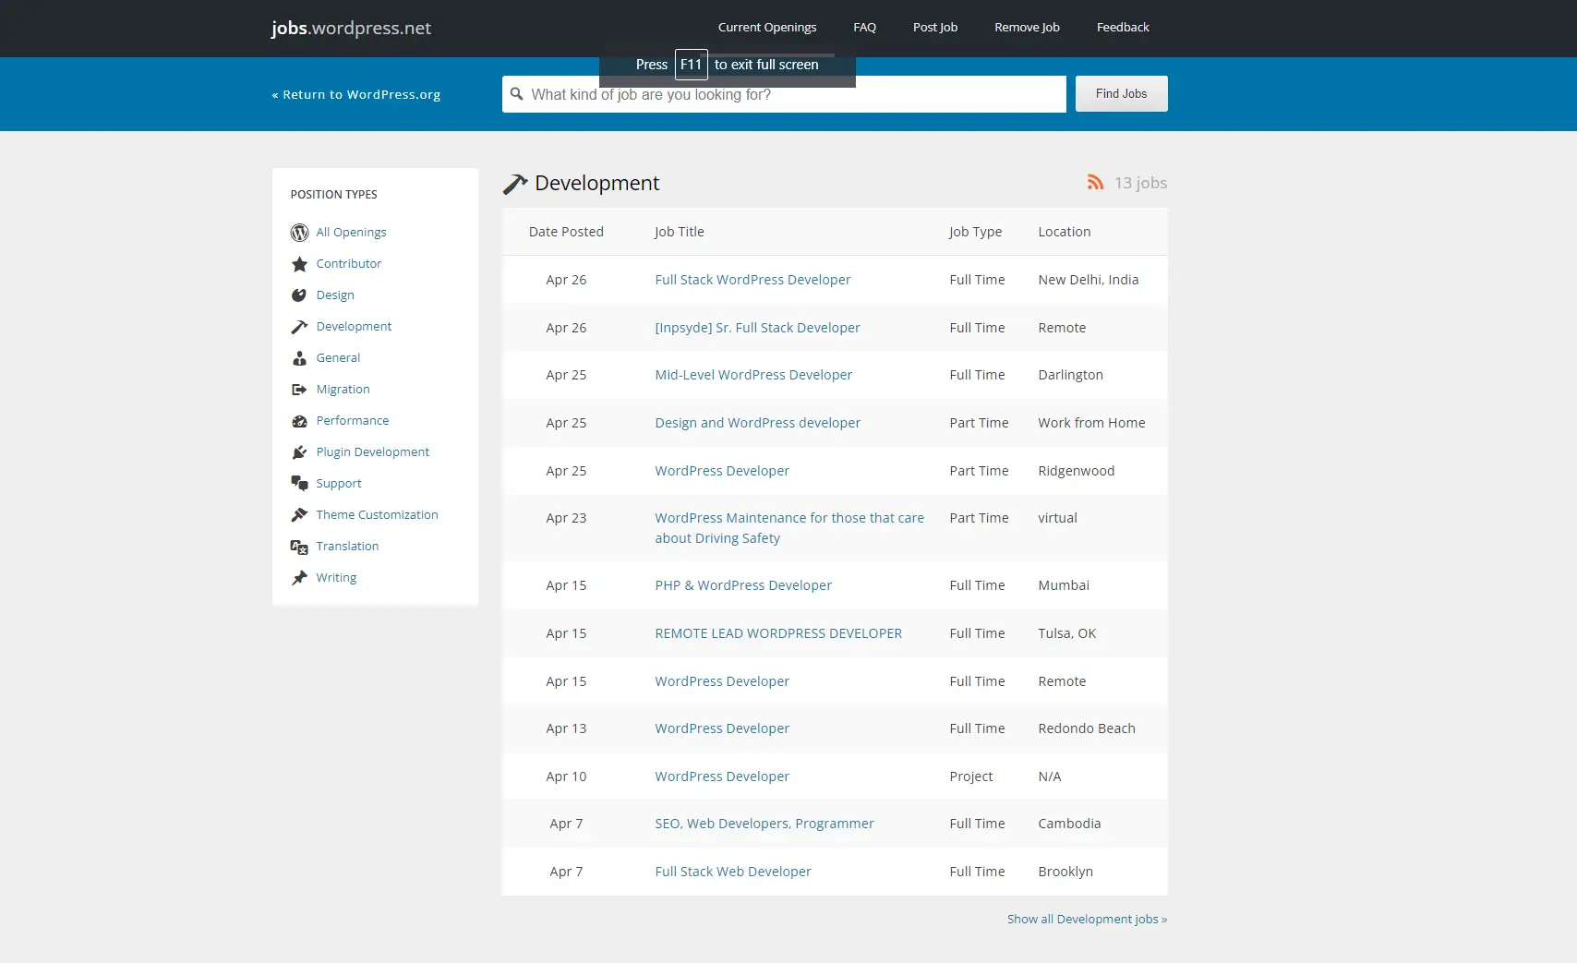The height and width of the screenshot is (963, 1577).
Task: Click the orange RSS feed icon
Action: point(1095,183)
